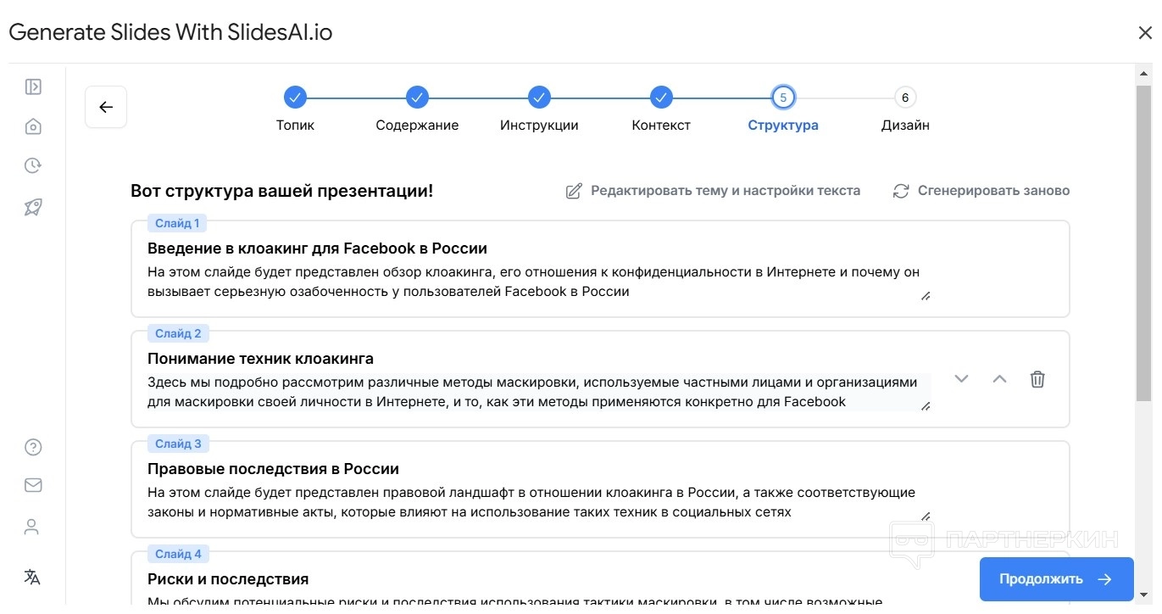The image size is (1162, 614).
Task: Click the Слайд 4 label badge
Action: (178, 554)
